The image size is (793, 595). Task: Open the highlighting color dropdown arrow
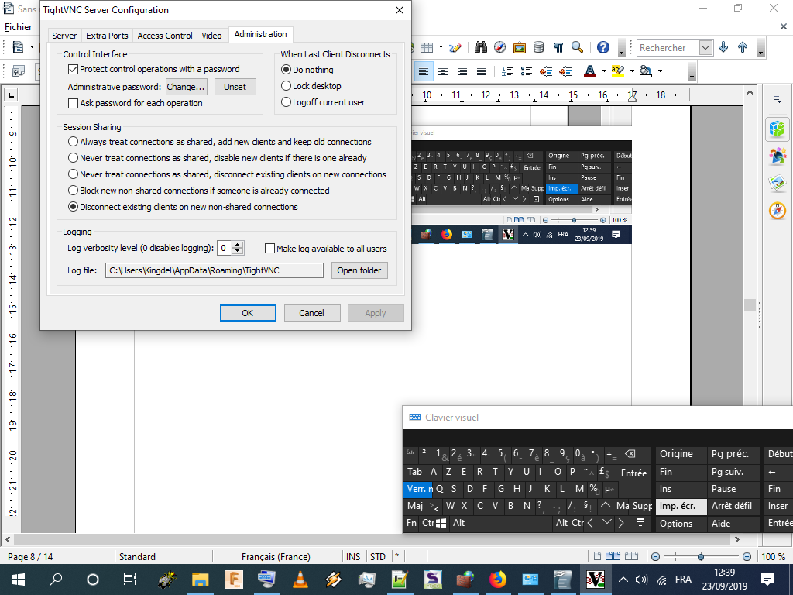(632, 71)
